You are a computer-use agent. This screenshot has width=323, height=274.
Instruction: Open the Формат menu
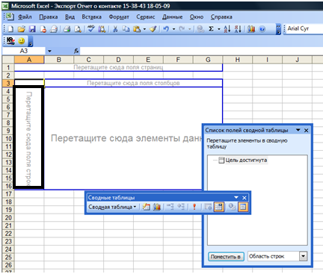(119, 17)
